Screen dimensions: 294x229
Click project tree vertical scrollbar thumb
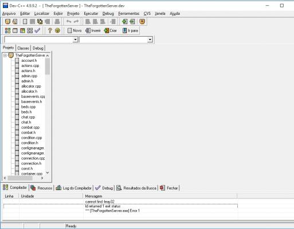coord(48,66)
